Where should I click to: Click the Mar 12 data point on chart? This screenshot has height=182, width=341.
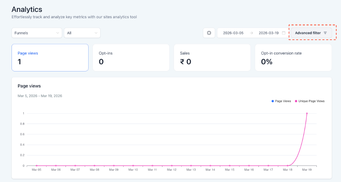click(172, 166)
